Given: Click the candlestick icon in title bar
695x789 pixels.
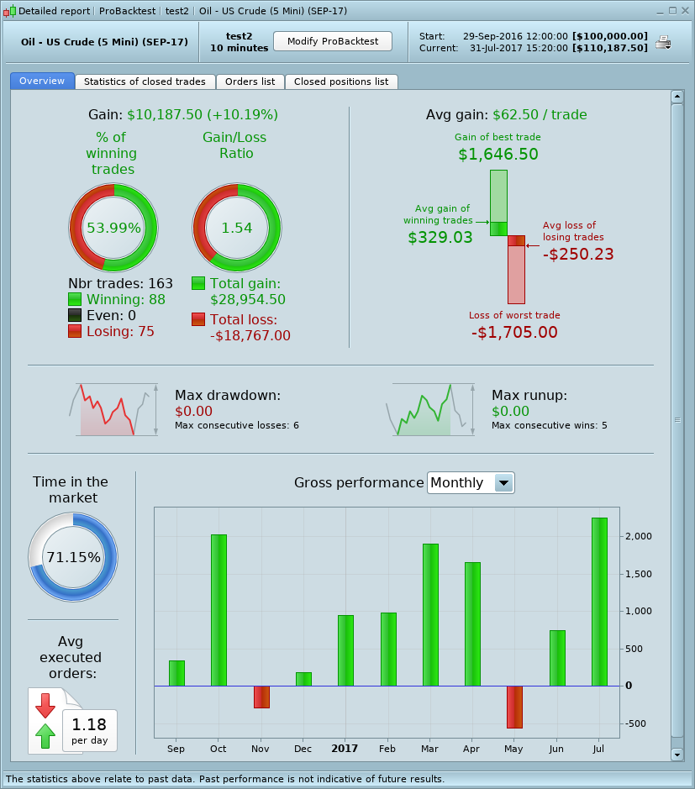Looking at the screenshot, I should click(x=9, y=11).
